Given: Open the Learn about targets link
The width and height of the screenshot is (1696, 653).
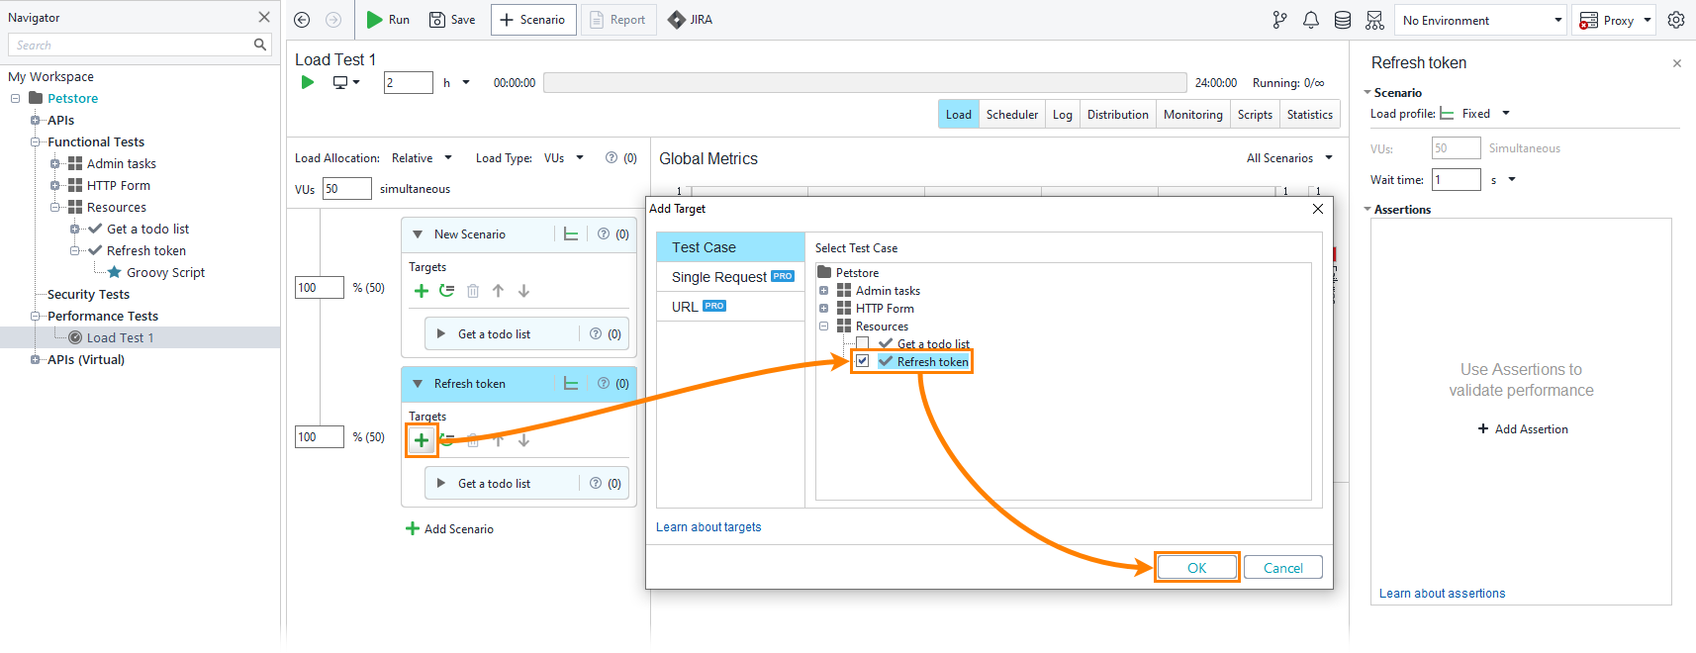Looking at the screenshot, I should (708, 527).
